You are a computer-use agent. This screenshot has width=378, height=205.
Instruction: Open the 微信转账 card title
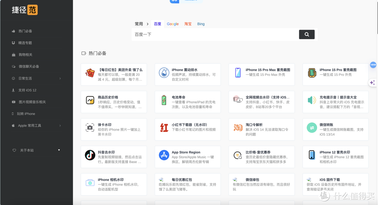326,125
